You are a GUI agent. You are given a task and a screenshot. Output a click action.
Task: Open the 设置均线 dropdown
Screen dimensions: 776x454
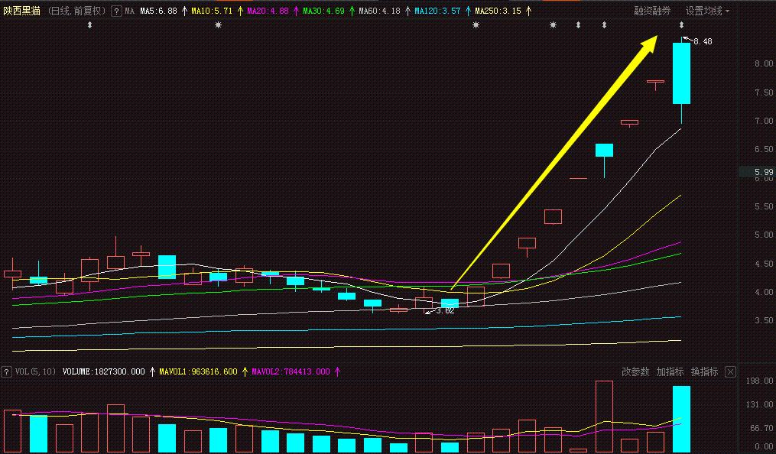[707, 11]
